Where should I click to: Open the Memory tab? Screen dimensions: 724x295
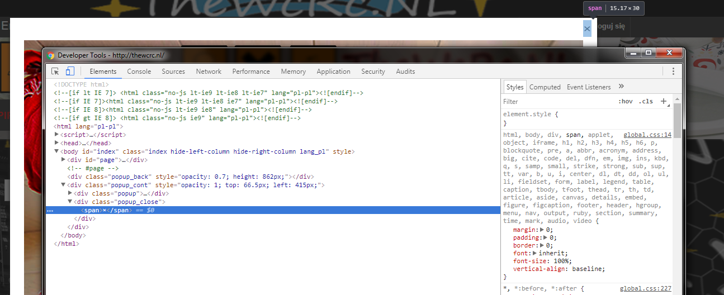[x=294, y=72]
